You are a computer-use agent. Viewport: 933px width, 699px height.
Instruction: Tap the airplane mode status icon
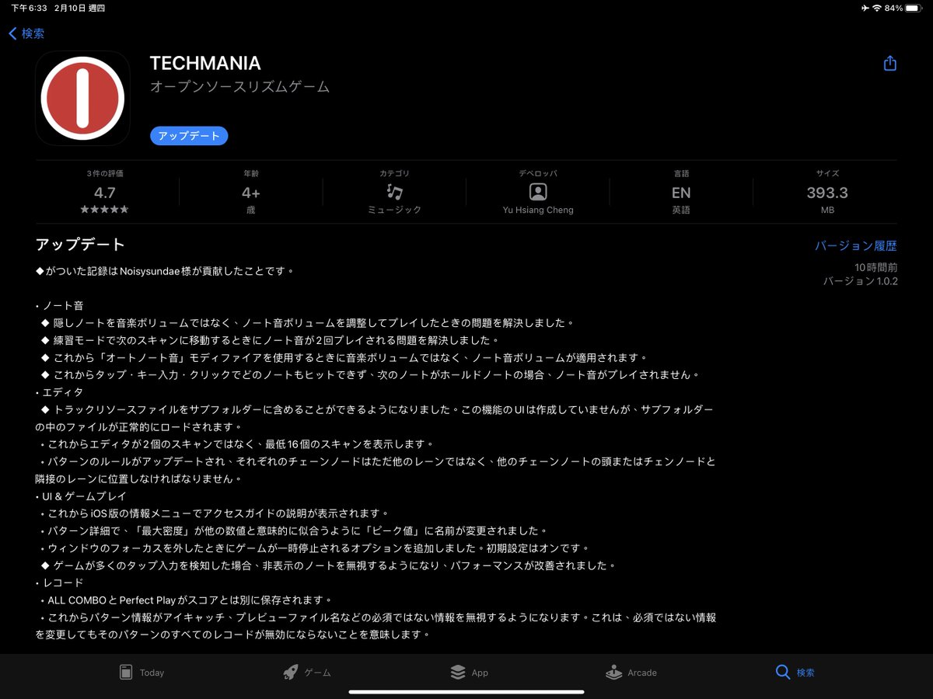coord(865,8)
